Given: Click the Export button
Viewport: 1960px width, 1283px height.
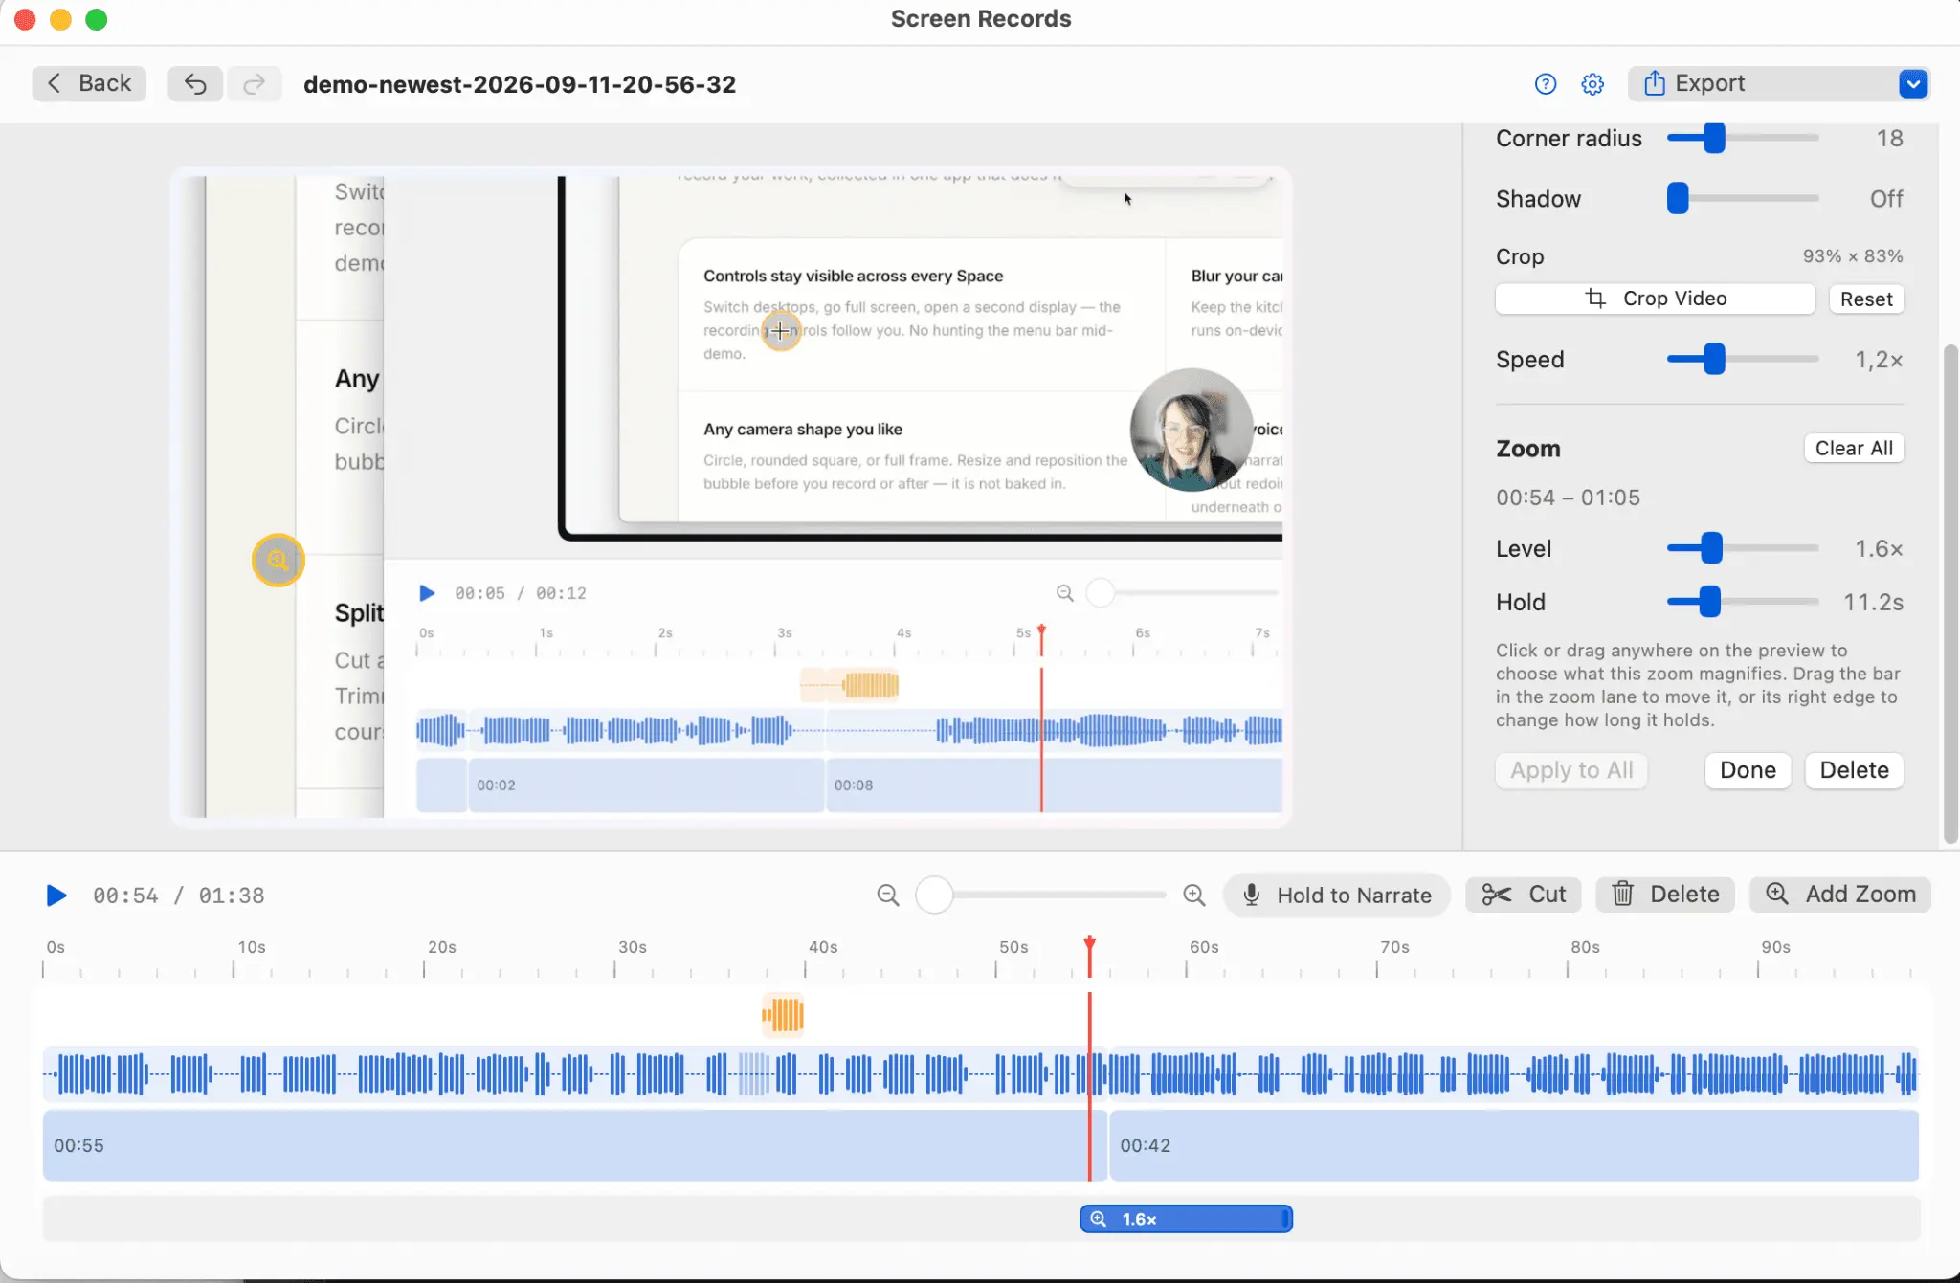Looking at the screenshot, I should 1763,84.
